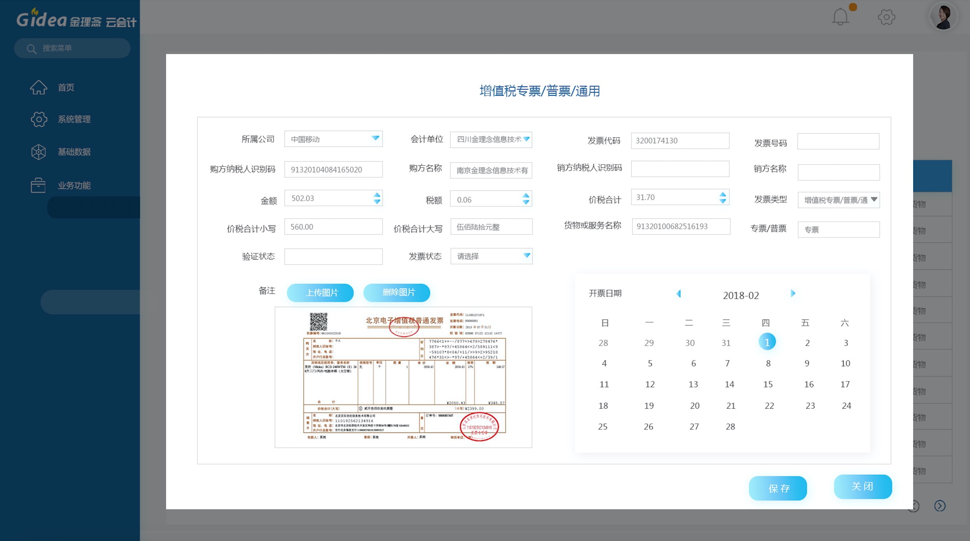The width and height of the screenshot is (970, 541).
Task: Select day 16 in the calendar
Action: click(x=809, y=384)
